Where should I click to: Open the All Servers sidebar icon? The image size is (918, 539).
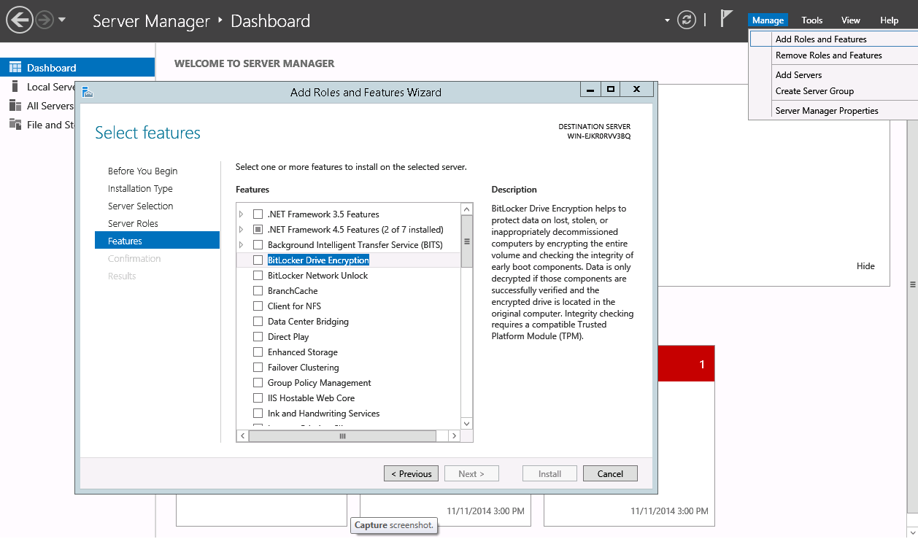tap(15, 106)
